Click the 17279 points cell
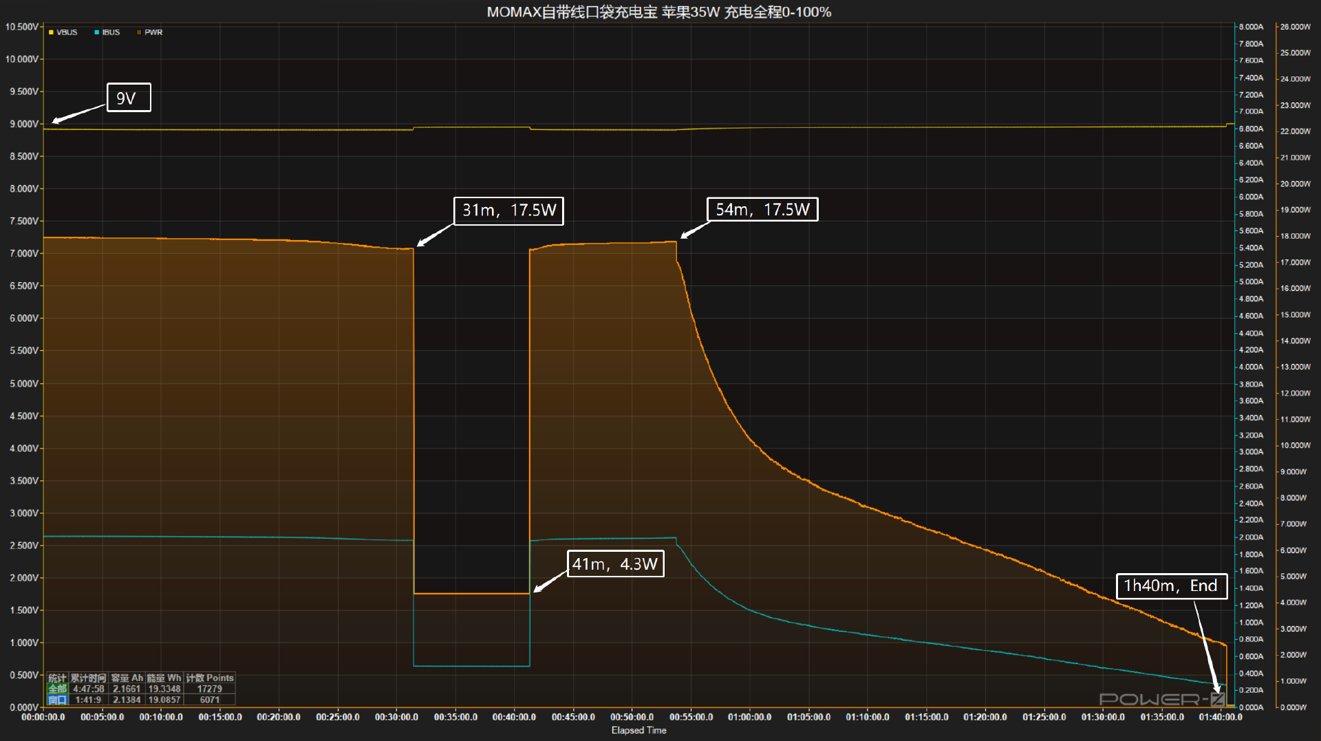 (210, 689)
